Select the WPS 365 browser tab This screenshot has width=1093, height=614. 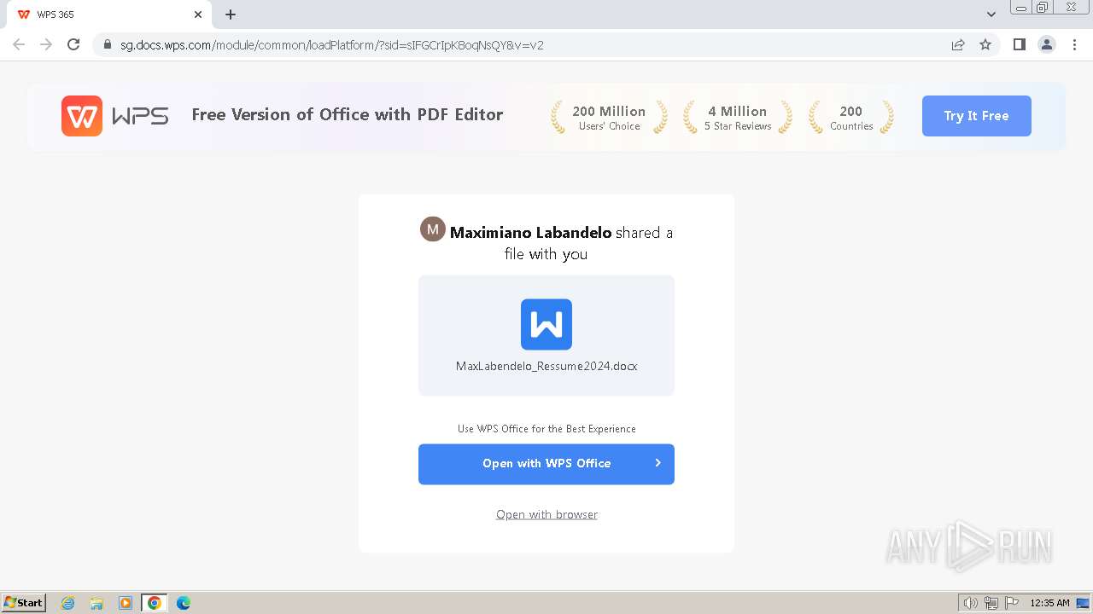coord(109,14)
